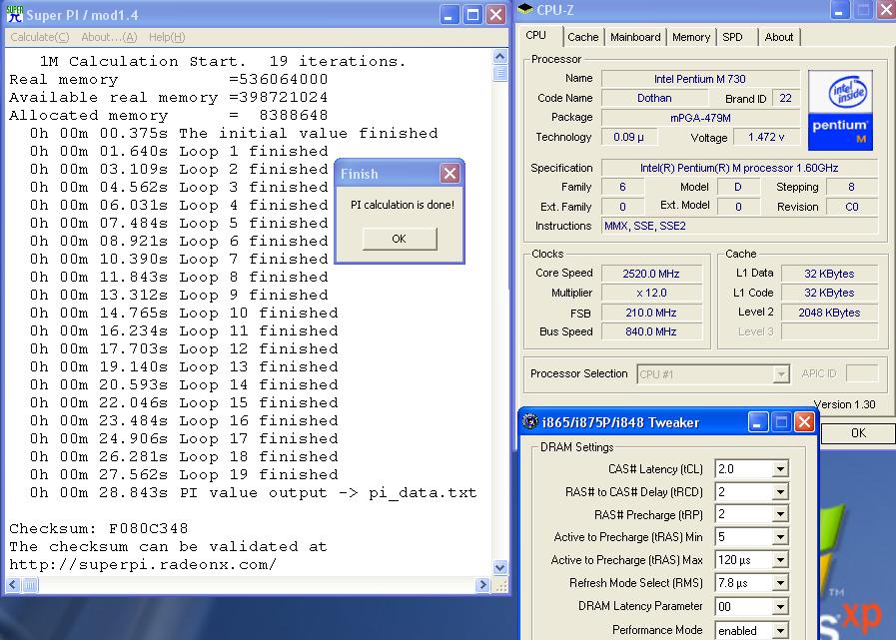The image size is (896, 640).
Task: Click the Code Name value Dothan
Action: click(654, 98)
